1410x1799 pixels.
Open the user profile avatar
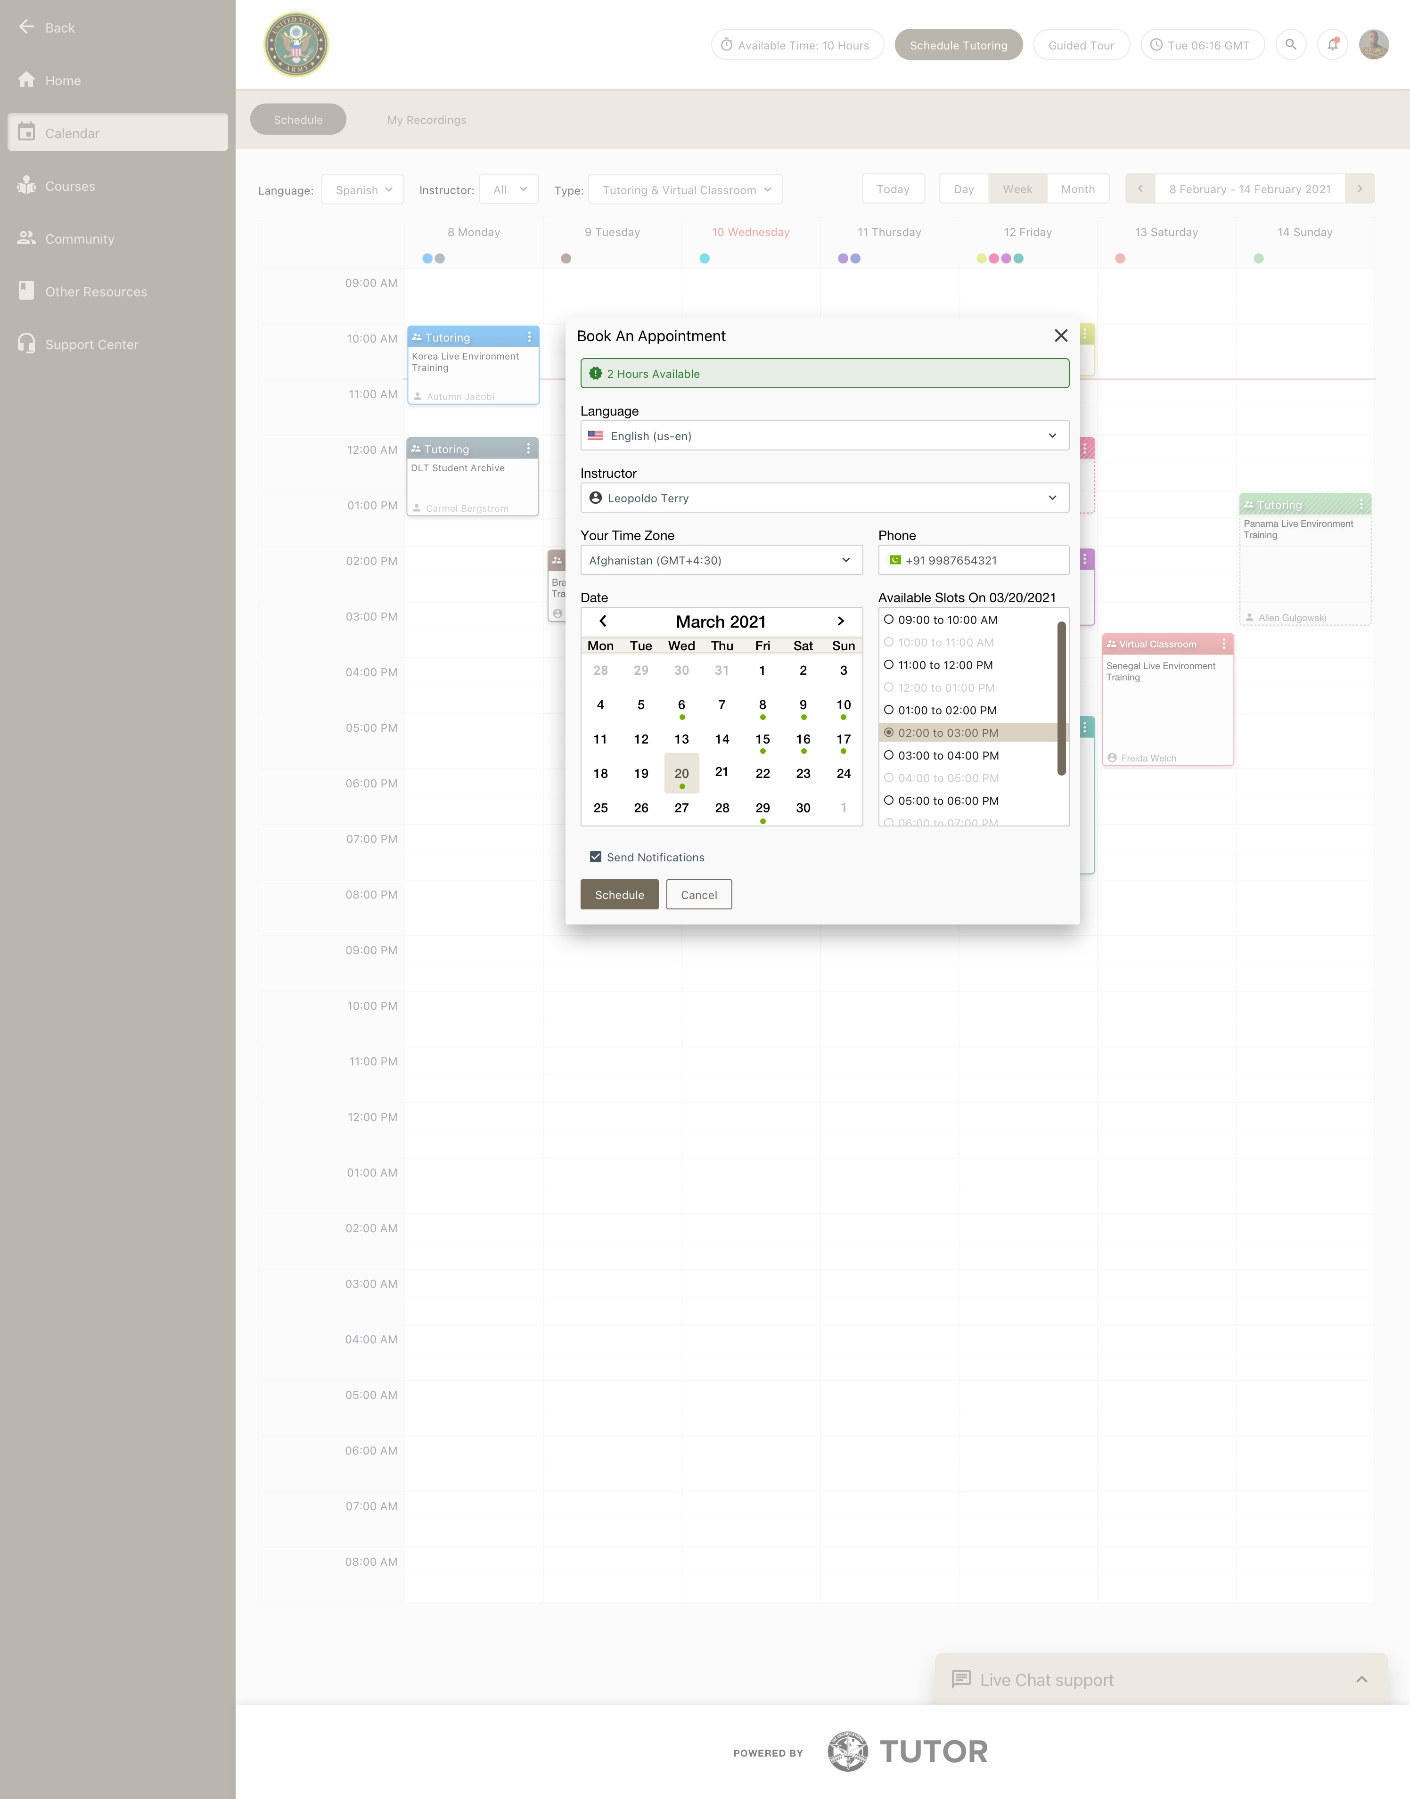click(1374, 45)
